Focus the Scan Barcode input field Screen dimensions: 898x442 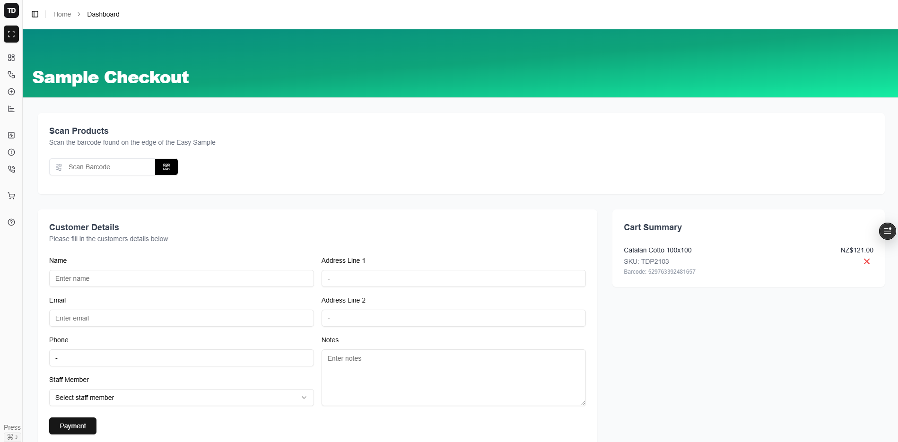point(109,167)
